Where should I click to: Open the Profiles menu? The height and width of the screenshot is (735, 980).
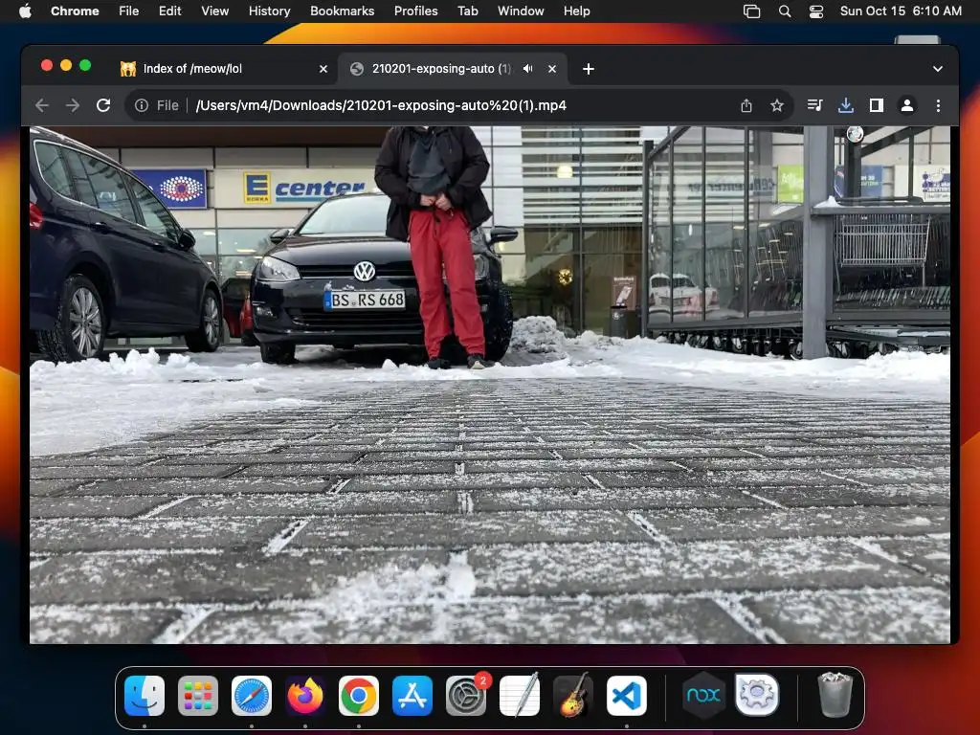pos(415,11)
